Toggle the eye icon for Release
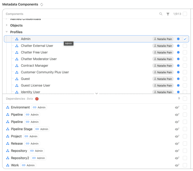The width and height of the screenshot is (193, 171). click(177, 144)
